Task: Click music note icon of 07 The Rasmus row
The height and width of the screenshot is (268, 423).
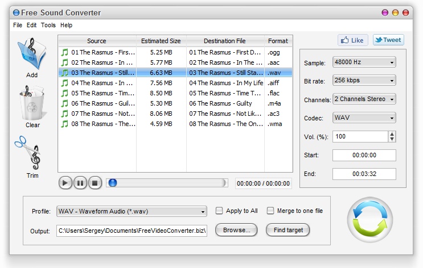Action: coord(64,114)
